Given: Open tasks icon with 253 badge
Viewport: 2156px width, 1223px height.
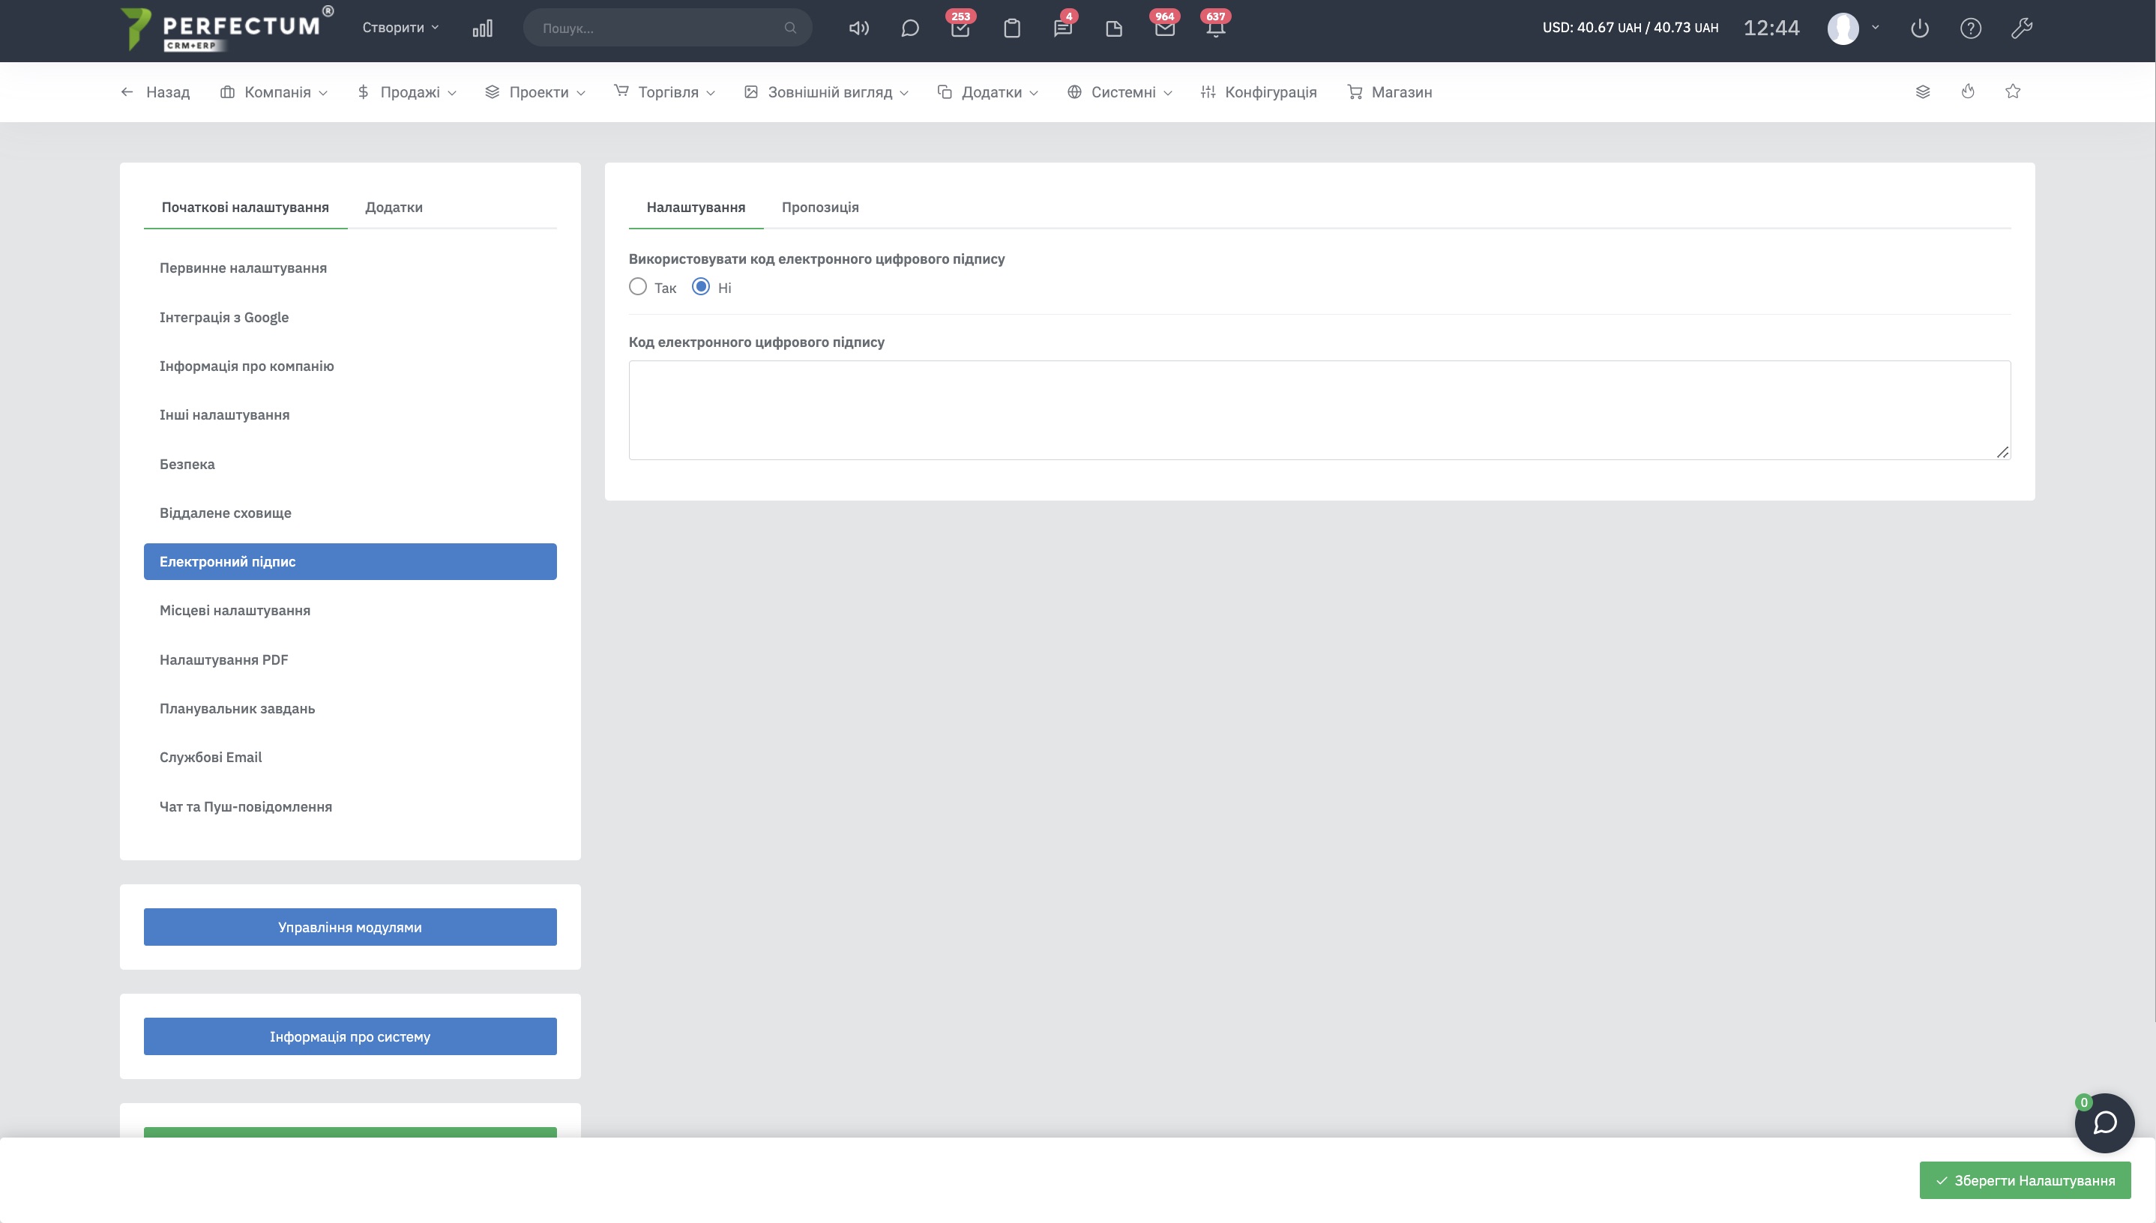Looking at the screenshot, I should point(960,28).
